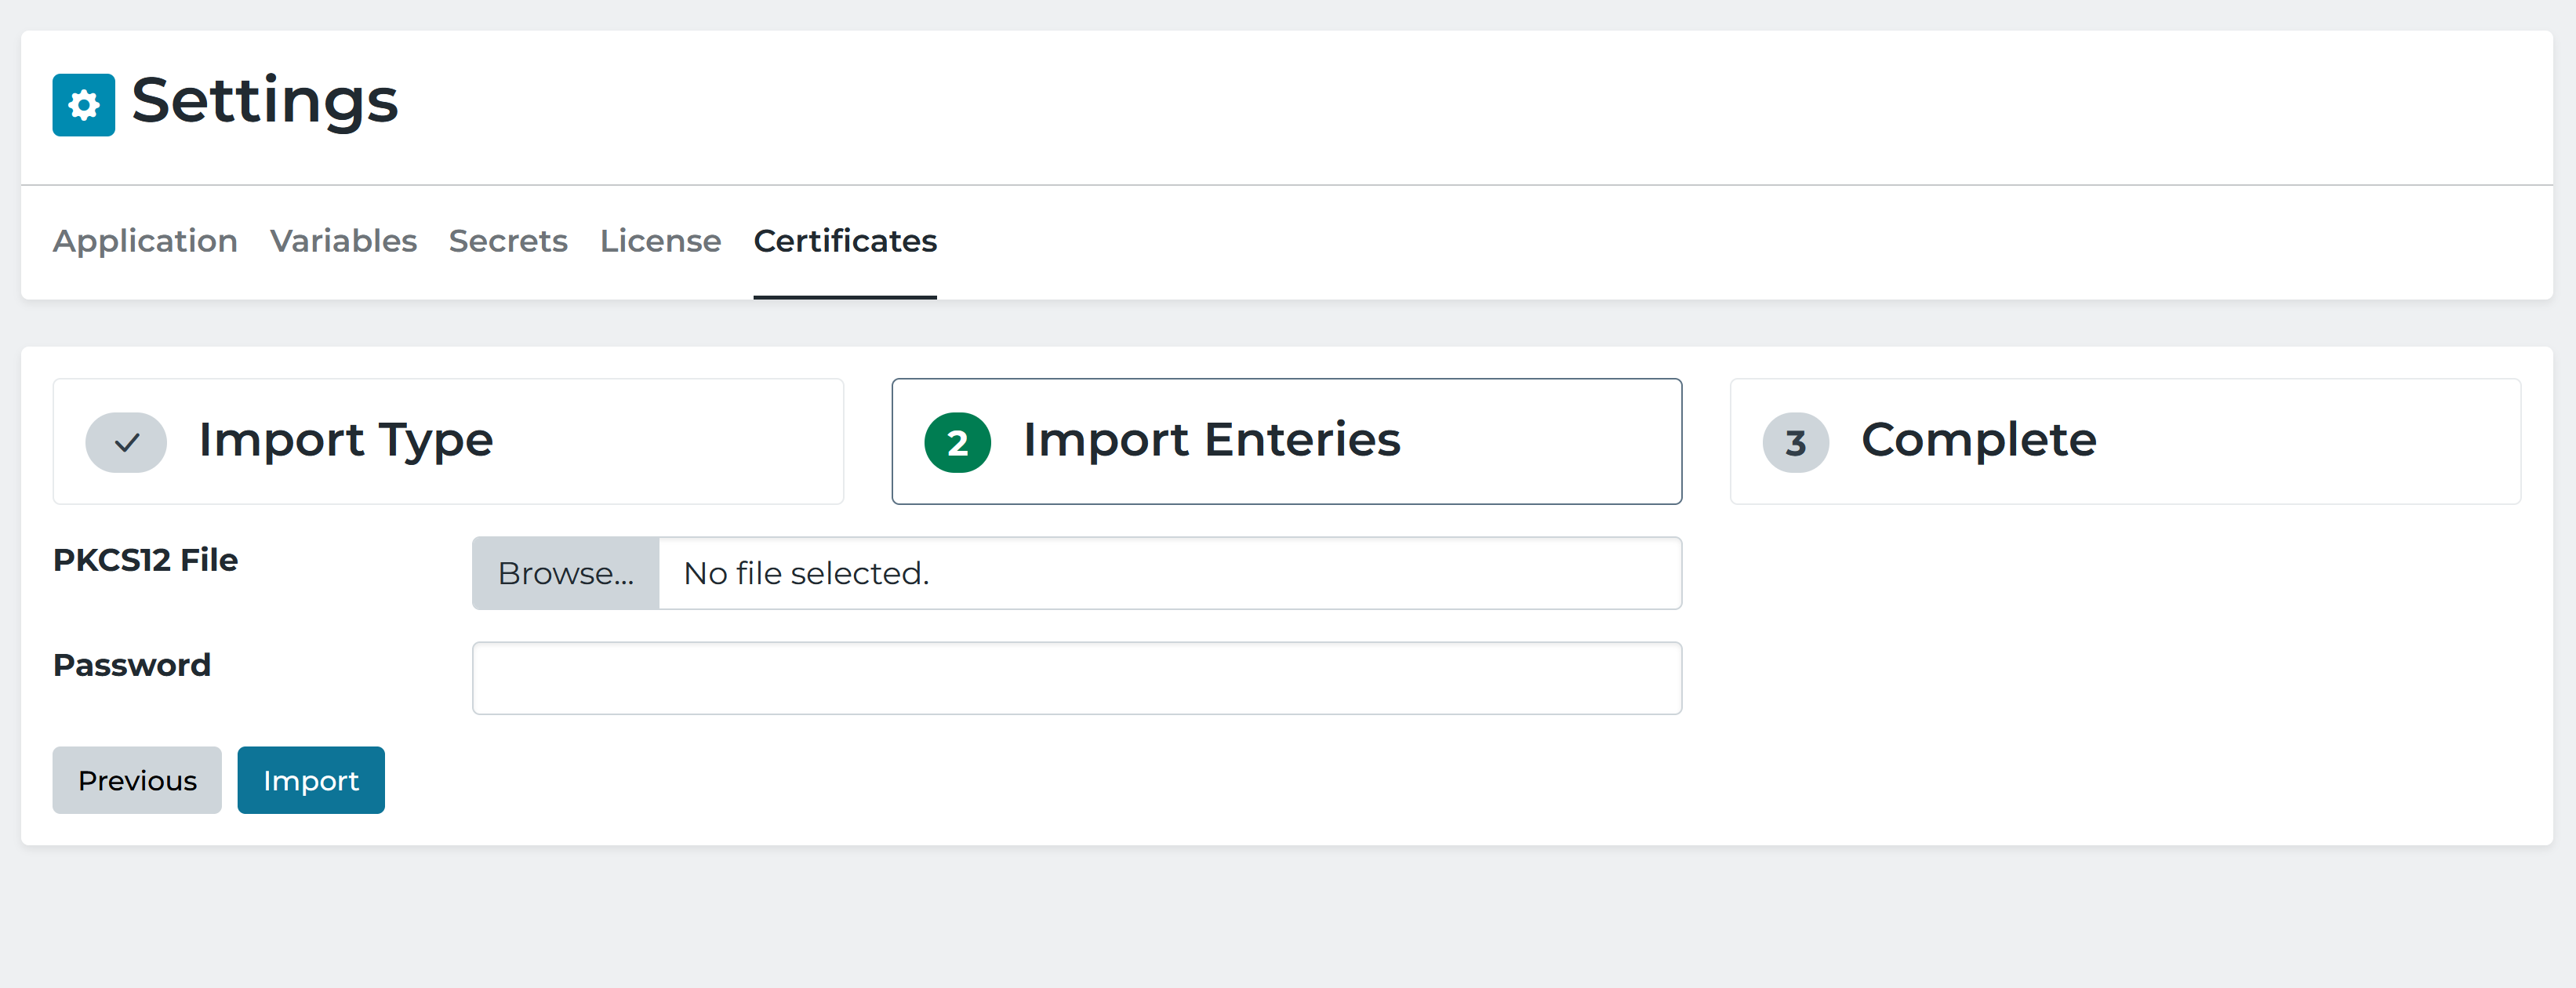
Task: Click the Password label
Action: [132, 665]
